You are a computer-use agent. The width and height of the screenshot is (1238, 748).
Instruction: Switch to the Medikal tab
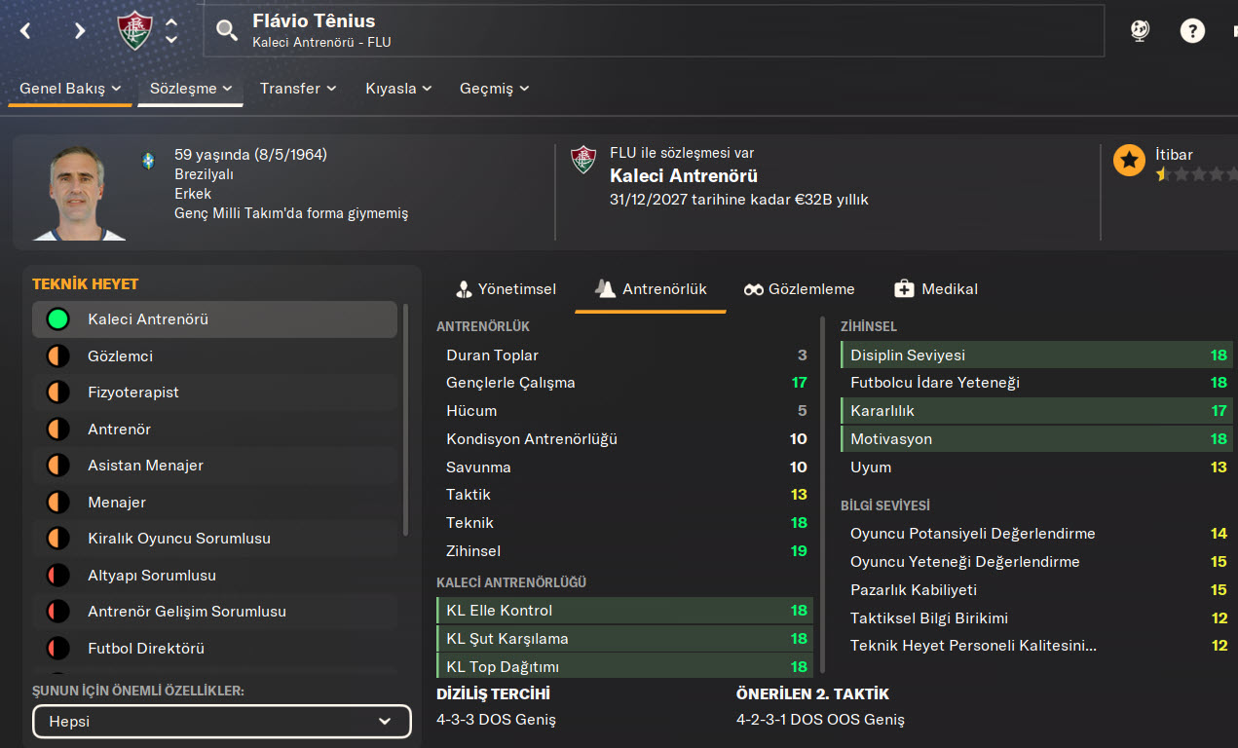point(936,289)
